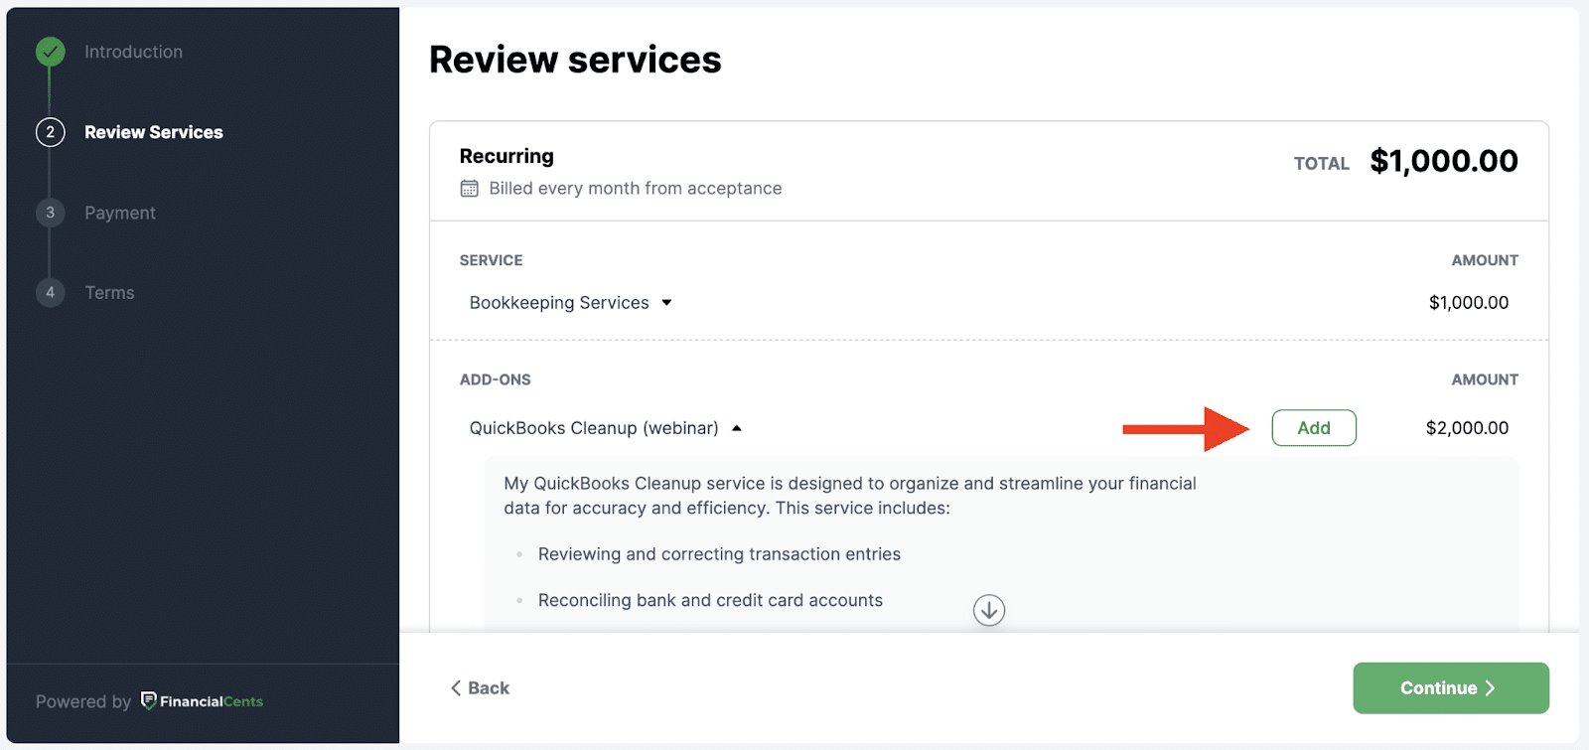Click the $2,000.00 add-on amount
The height and width of the screenshot is (750, 1589).
pyautogui.click(x=1467, y=428)
